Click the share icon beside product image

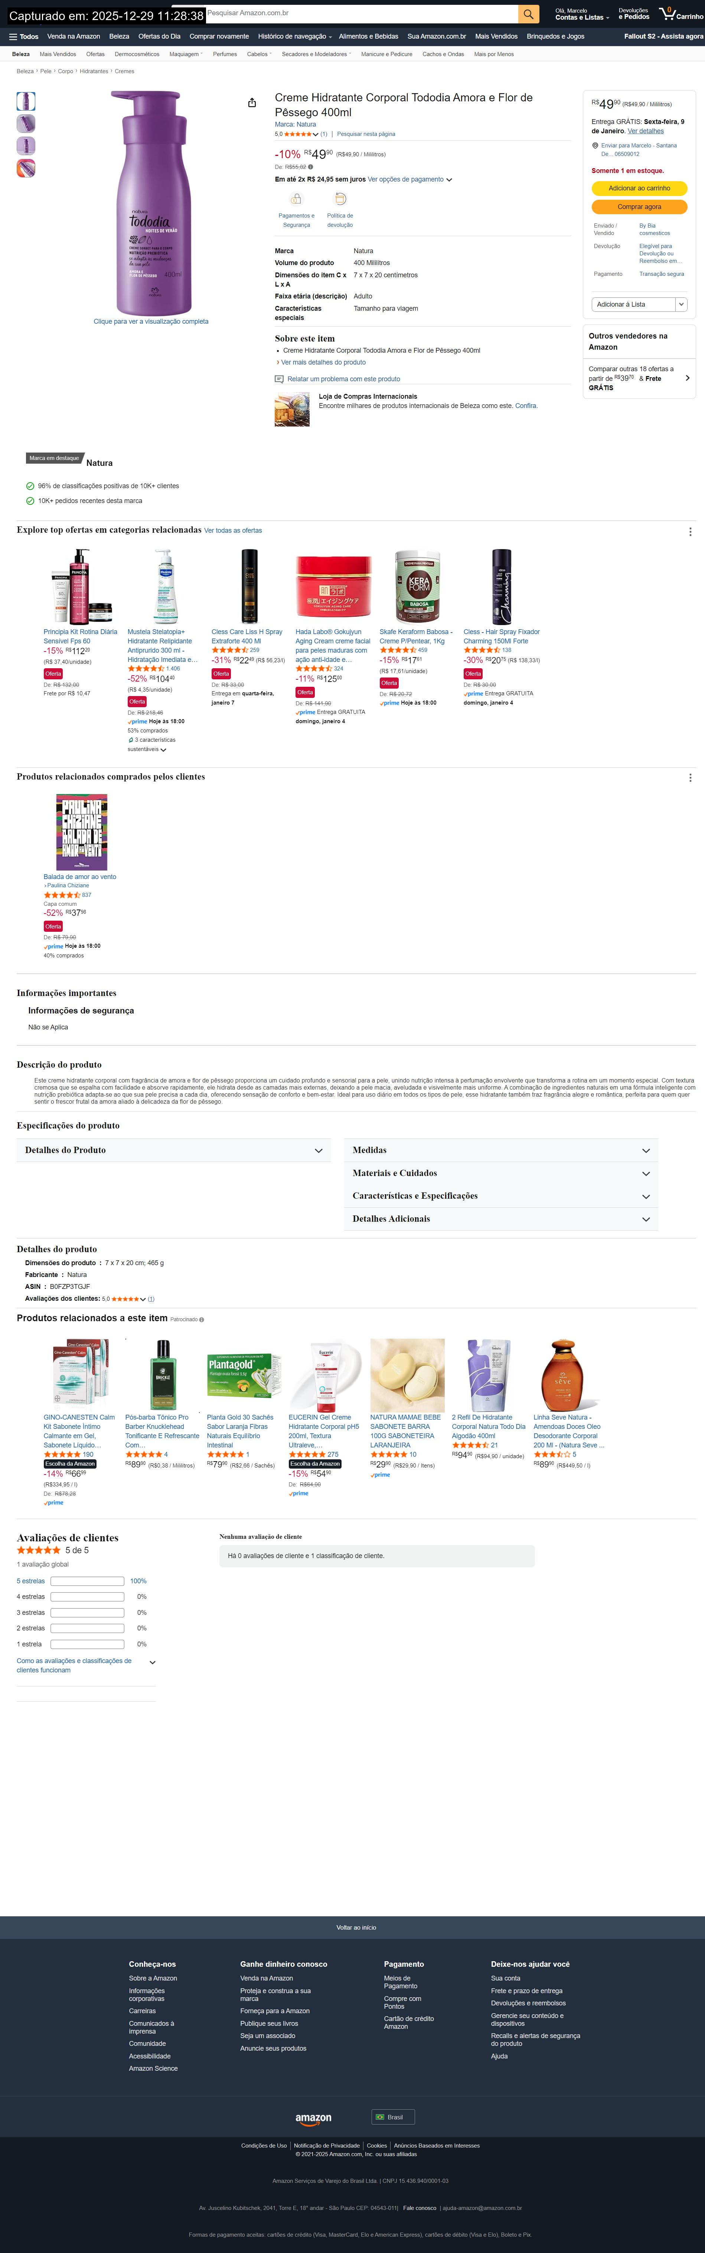click(x=252, y=102)
